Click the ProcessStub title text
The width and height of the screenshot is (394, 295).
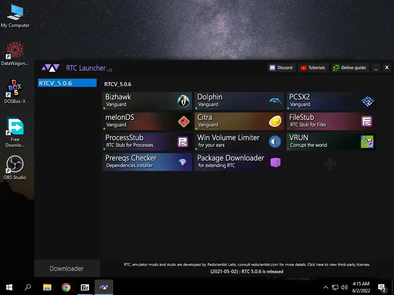click(124, 138)
